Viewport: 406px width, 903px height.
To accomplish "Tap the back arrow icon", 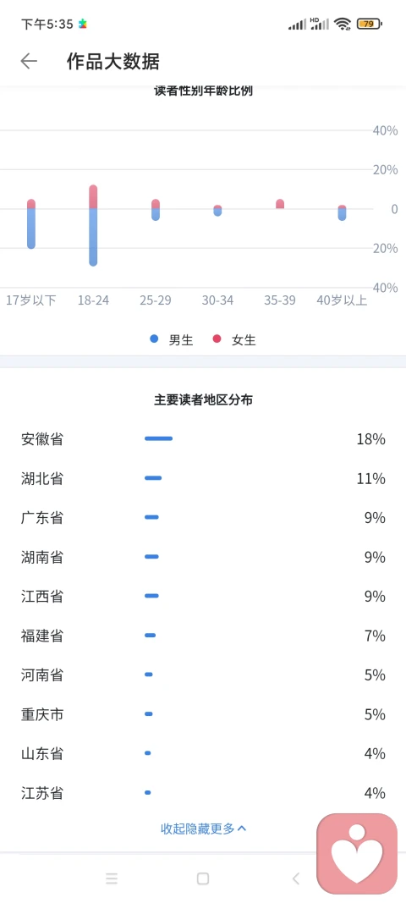I will coord(29,61).
